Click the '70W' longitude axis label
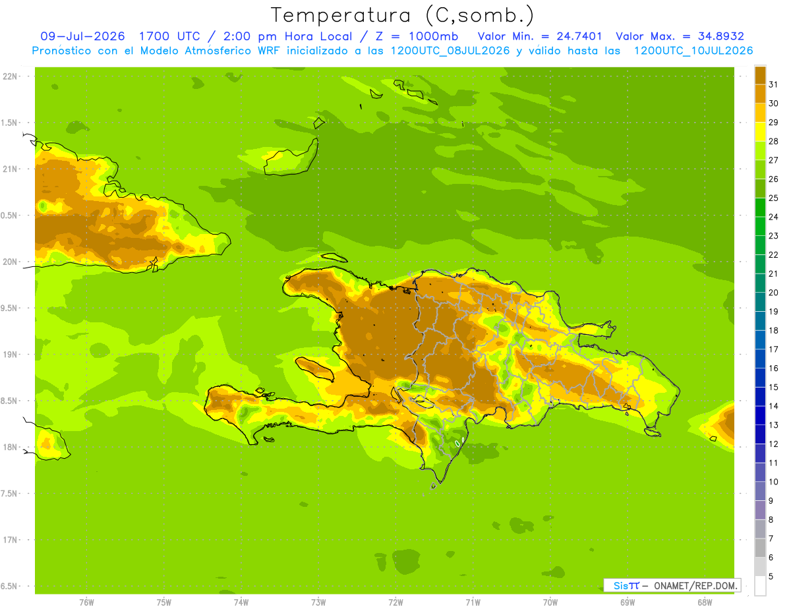The height and width of the screenshot is (611, 791). [x=550, y=602]
